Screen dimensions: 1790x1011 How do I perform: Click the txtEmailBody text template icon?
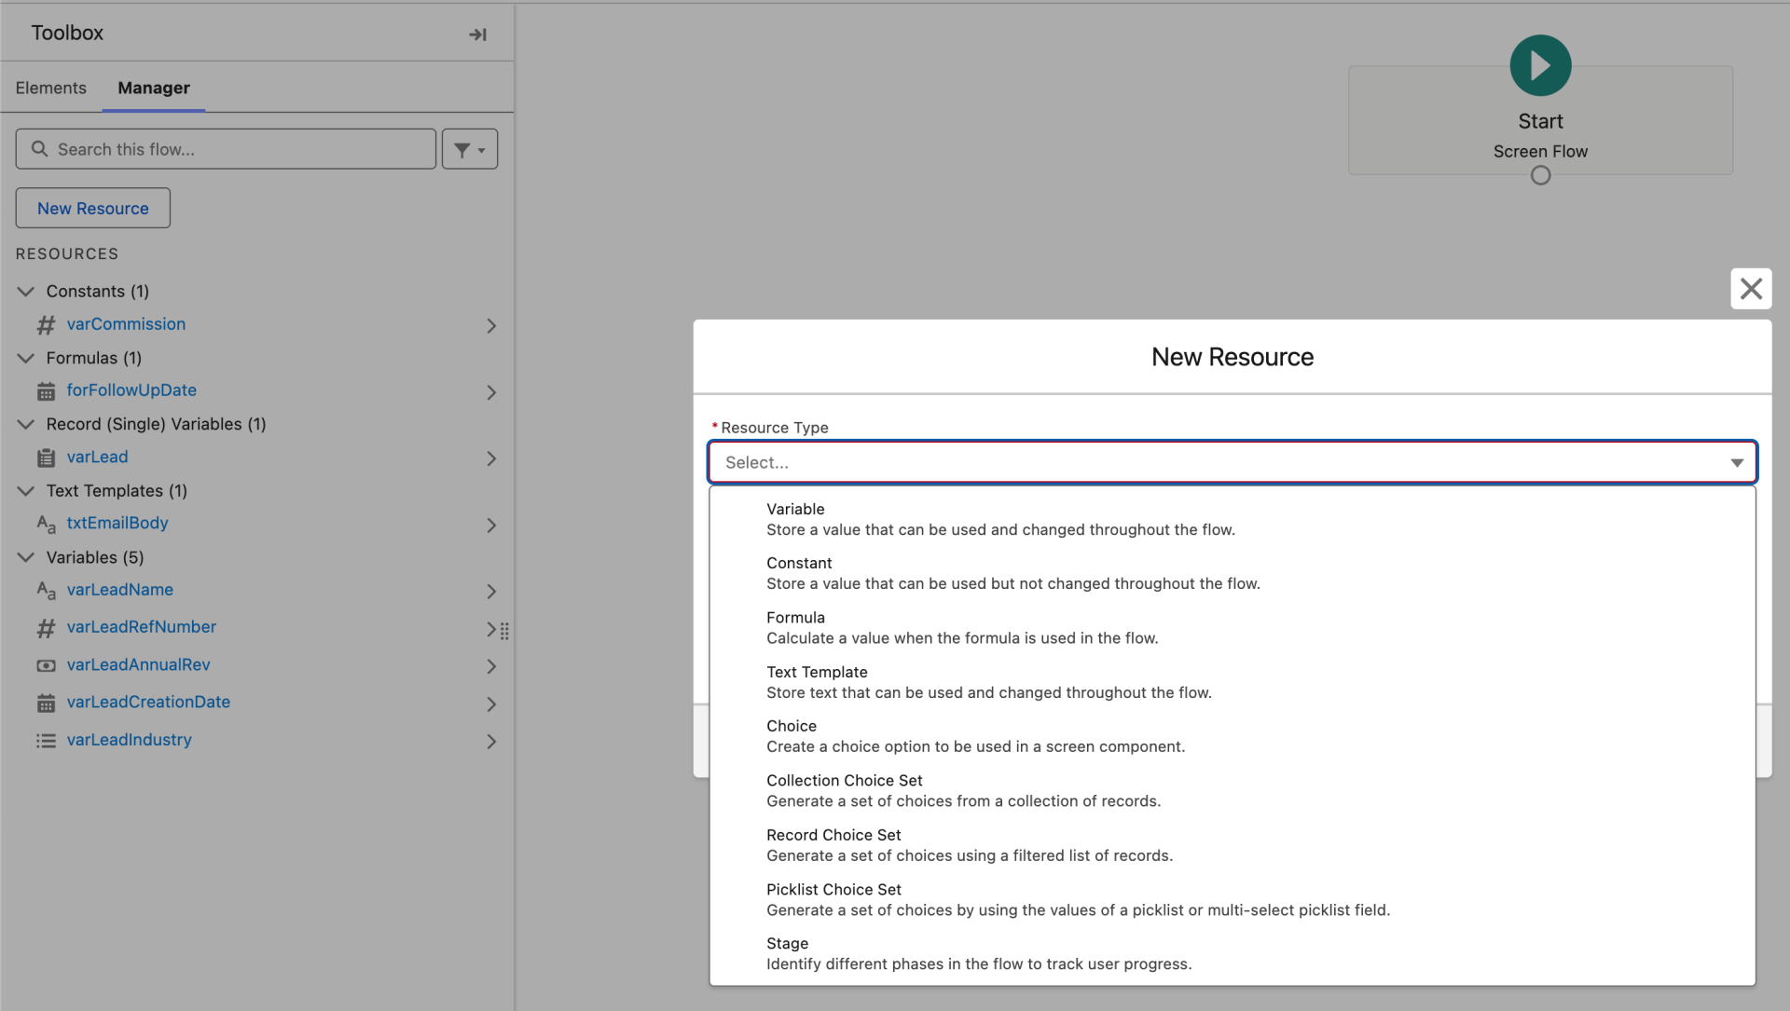(45, 525)
